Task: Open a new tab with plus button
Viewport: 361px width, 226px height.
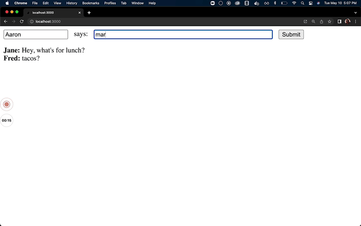Action: click(x=89, y=12)
